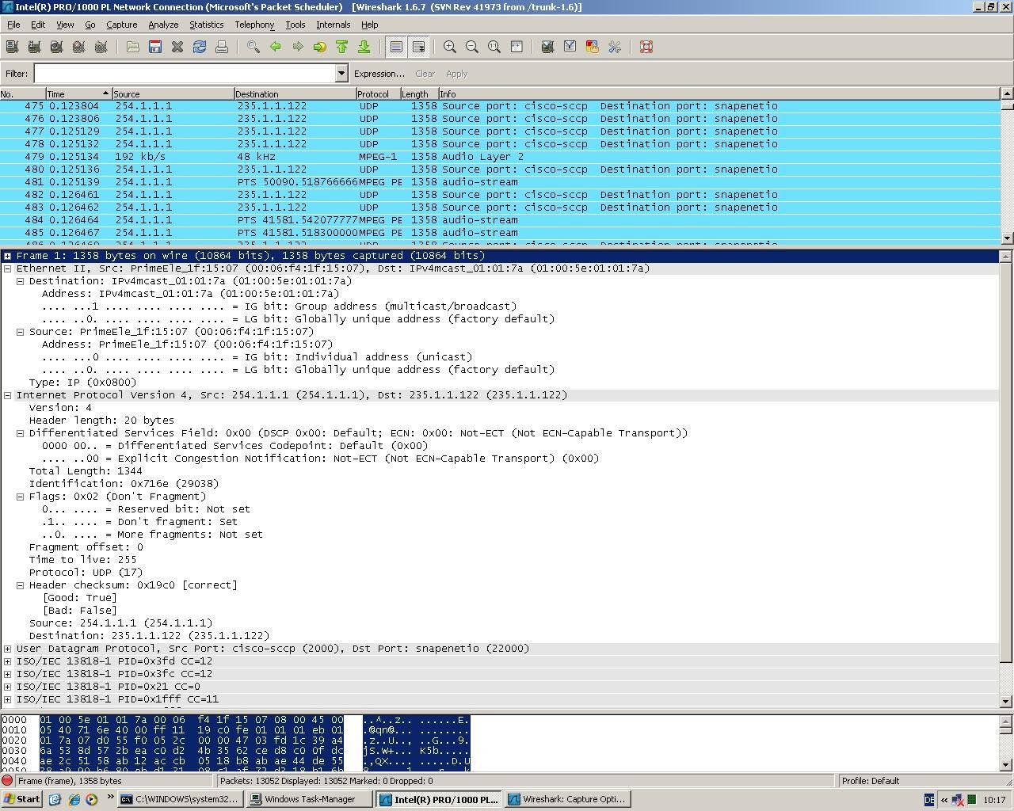Save this capture file

pos(155,47)
